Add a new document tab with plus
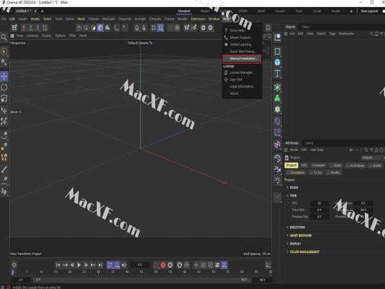385x289 pixels. pos(42,12)
